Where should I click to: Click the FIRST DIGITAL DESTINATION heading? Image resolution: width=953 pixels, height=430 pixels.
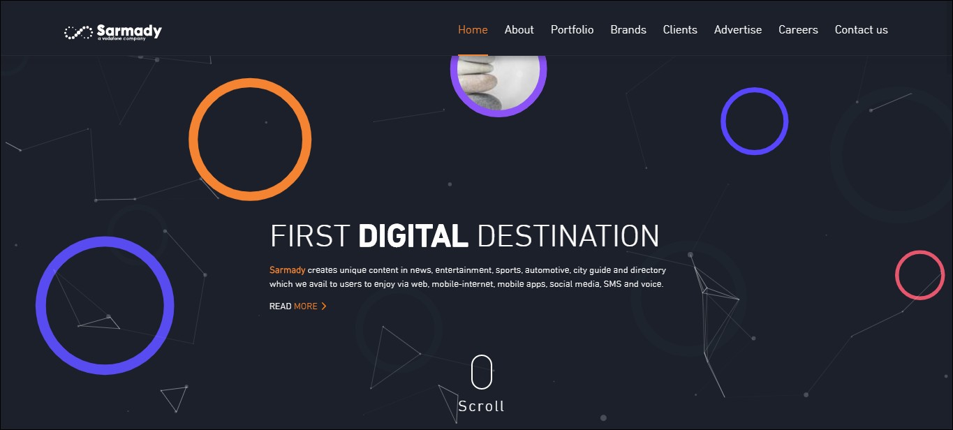pos(465,236)
